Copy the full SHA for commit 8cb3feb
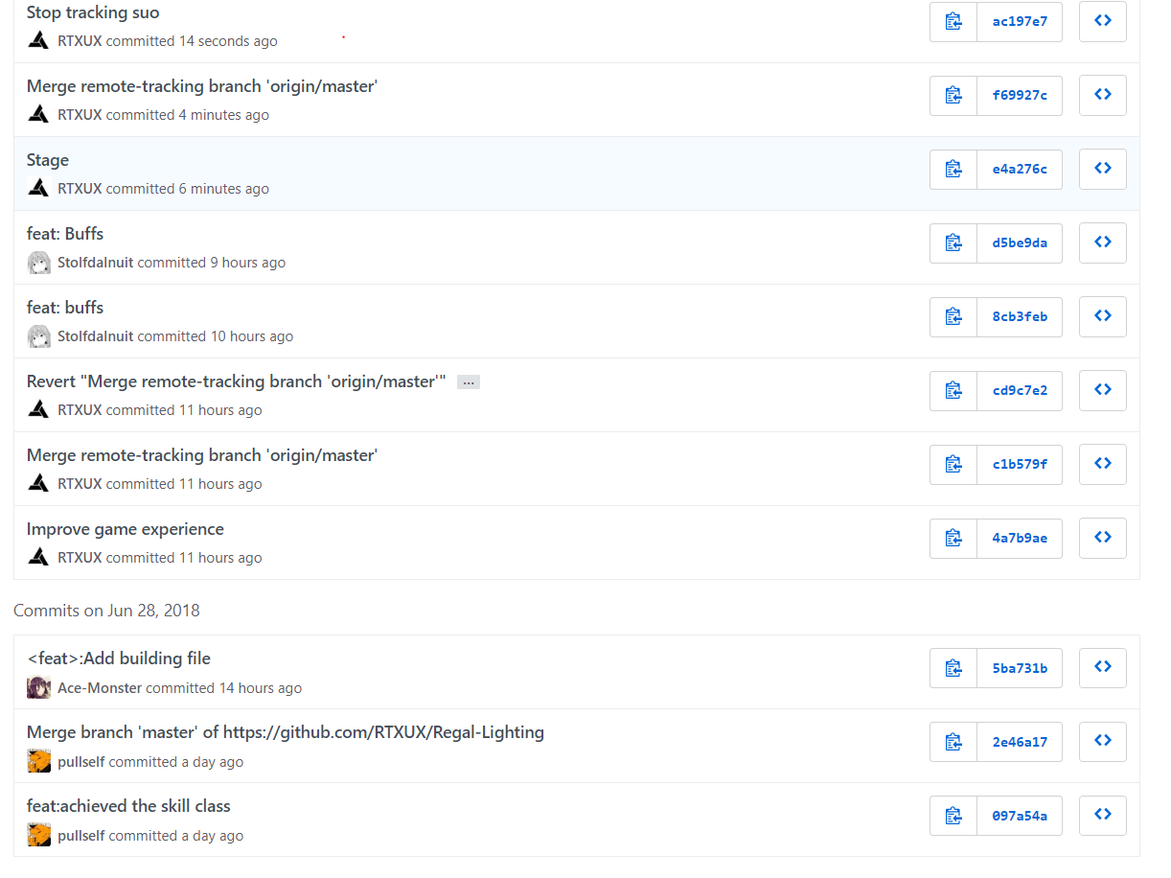1171x878 pixels. pyautogui.click(x=953, y=316)
